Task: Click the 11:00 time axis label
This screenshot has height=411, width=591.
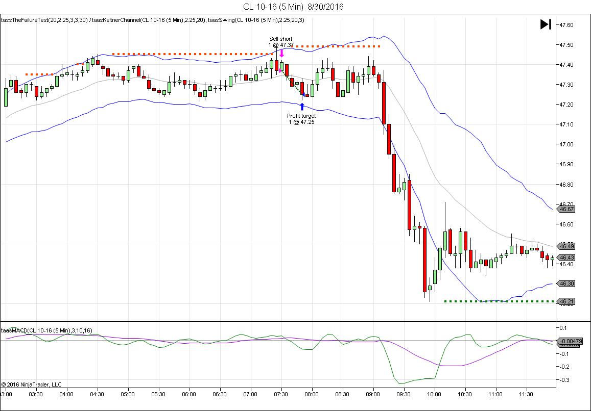Action: (495, 394)
